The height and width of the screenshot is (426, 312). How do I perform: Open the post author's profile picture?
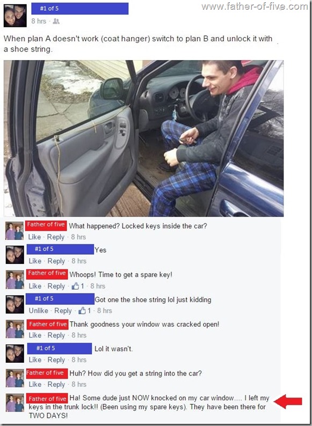click(15, 16)
